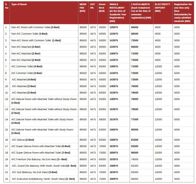
Task: Select 'A/C Suit (Balcony, No Exit View)' row
Action: 99,172
